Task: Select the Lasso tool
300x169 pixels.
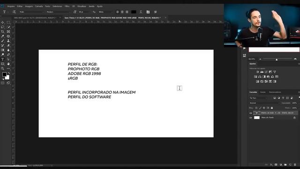Action: (x=2, y=27)
